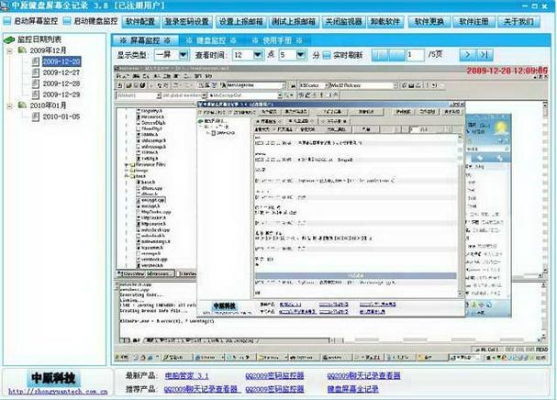Click the page number input field
557x400 pixels.
pos(416,56)
